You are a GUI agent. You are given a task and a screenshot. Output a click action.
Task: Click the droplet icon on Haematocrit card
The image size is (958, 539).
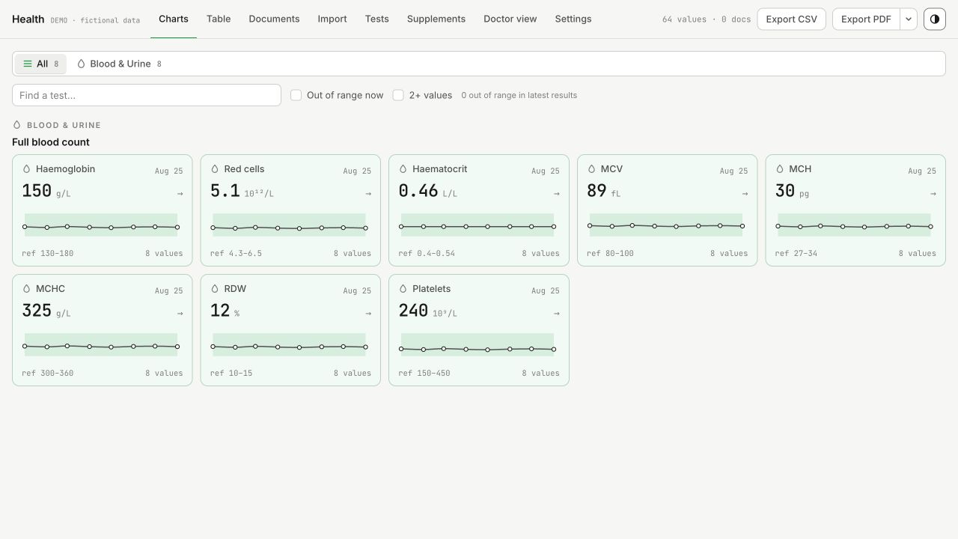[x=403, y=169]
